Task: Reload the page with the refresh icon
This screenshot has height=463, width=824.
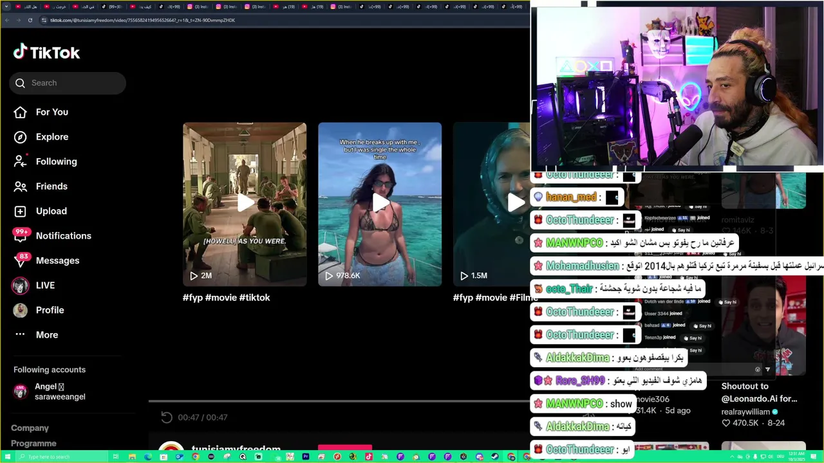Action: pyautogui.click(x=30, y=20)
